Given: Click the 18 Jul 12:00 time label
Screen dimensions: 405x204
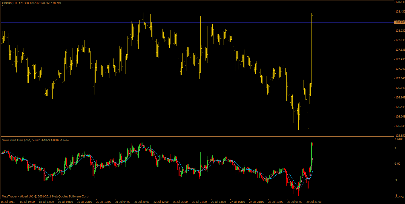Looking at the screenshot, I should tap(47, 202).
